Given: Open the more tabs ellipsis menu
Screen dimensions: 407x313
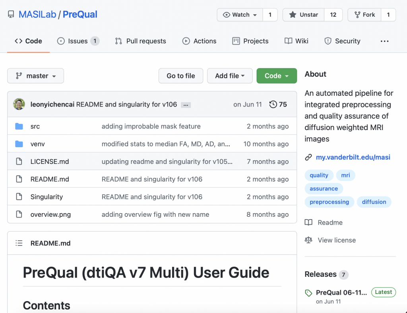Looking at the screenshot, I should point(384,41).
